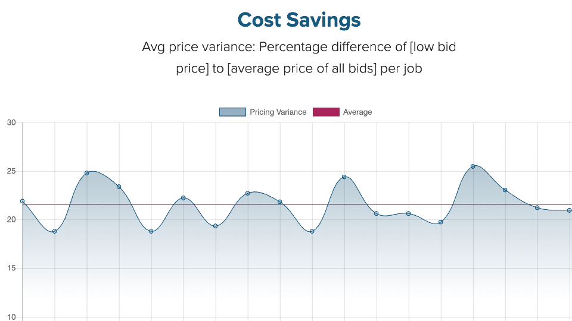
Task: Click the second-to-last data point on the line
Action: pyautogui.click(x=537, y=207)
